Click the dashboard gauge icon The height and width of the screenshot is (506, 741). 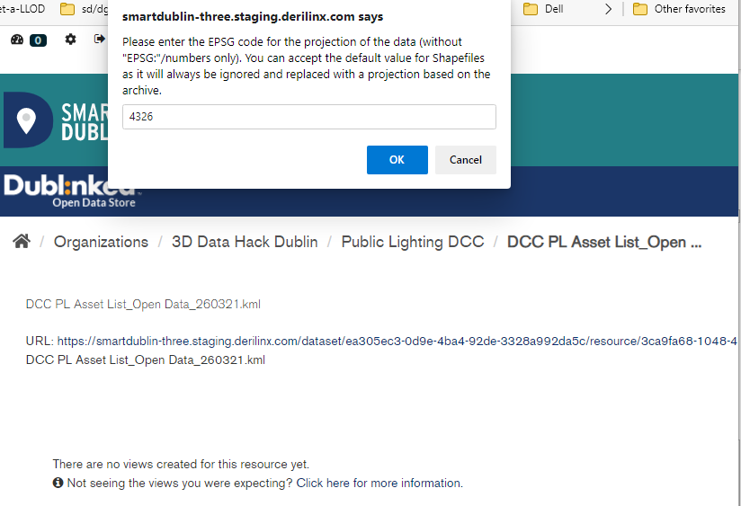[17, 40]
